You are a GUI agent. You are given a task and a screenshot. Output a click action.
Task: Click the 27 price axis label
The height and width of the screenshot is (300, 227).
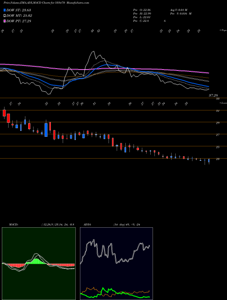coord(217,135)
